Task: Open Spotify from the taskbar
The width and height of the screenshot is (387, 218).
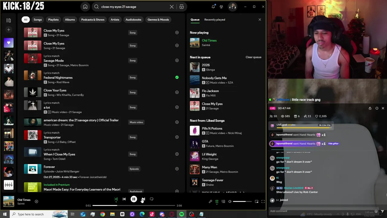Action: tap(181, 214)
